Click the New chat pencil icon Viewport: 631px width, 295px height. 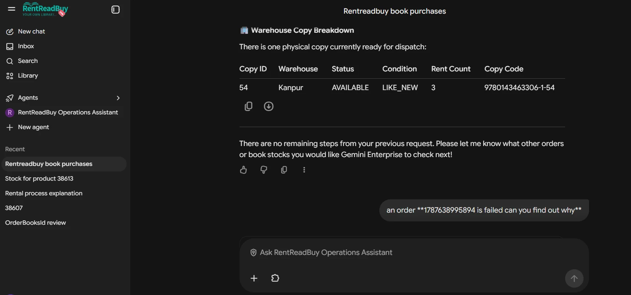click(x=10, y=32)
